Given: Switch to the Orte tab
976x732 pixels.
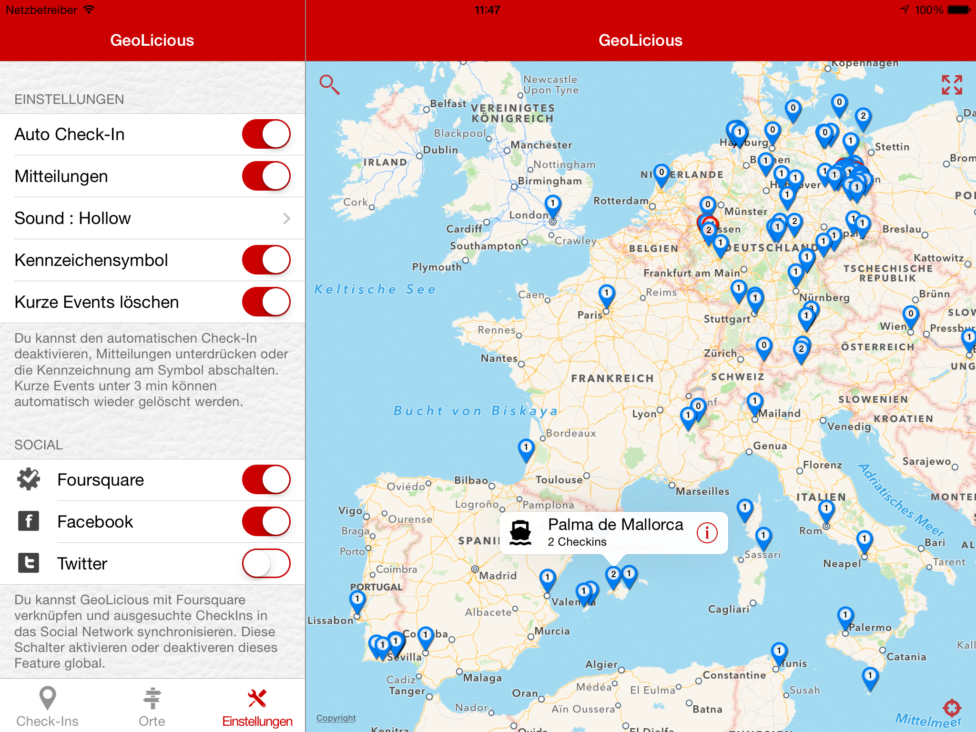Looking at the screenshot, I should point(152,706).
